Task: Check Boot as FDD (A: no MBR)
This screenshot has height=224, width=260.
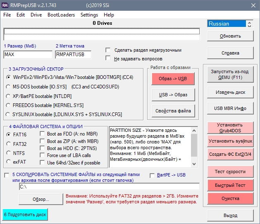Action: (x=42, y=133)
